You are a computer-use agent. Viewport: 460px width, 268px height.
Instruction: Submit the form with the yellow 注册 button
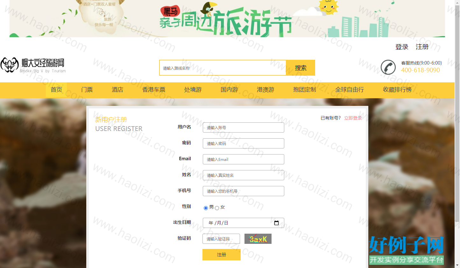click(222, 255)
